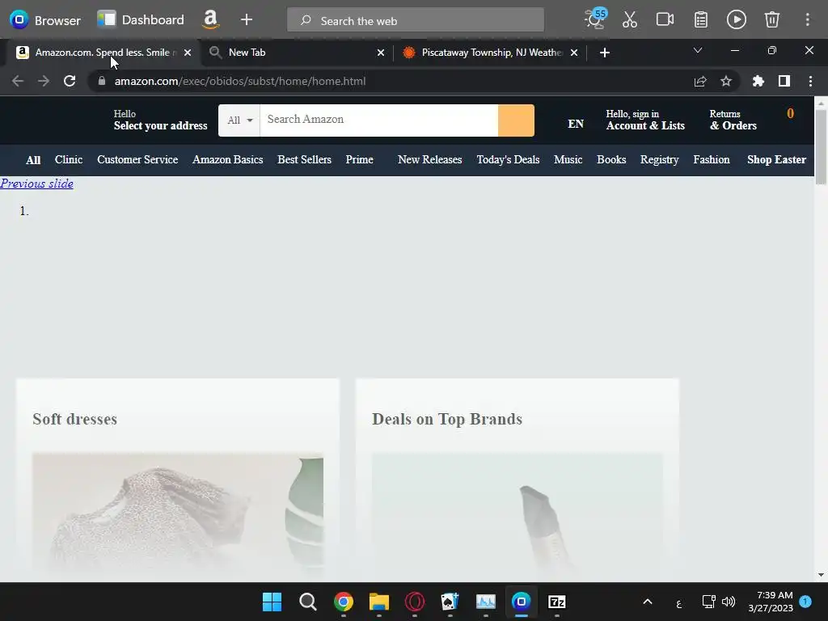Open the Extensions puzzle icon
Image resolution: width=828 pixels, height=621 pixels.
coord(758,81)
